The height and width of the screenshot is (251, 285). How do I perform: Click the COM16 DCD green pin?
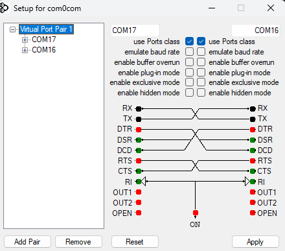[253, 150]
